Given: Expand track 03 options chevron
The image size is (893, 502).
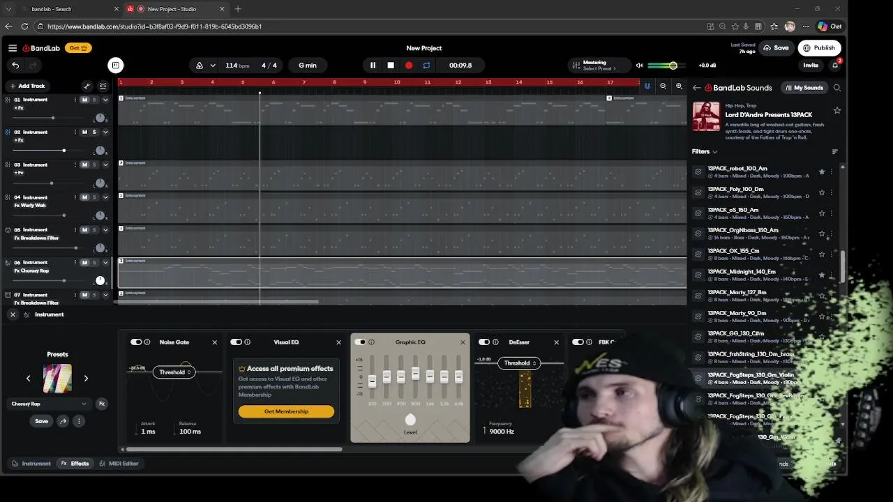Looking at the screenshot, I should [105, 165].
